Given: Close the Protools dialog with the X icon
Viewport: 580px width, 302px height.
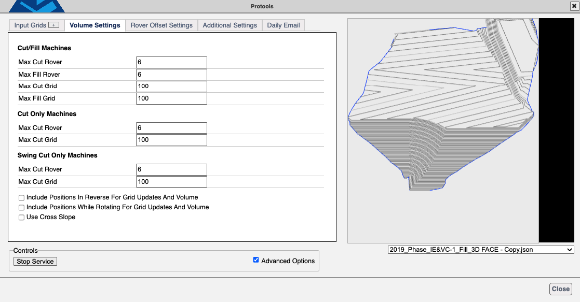Looking at the screenshot, I should click(x=574, y=6).
